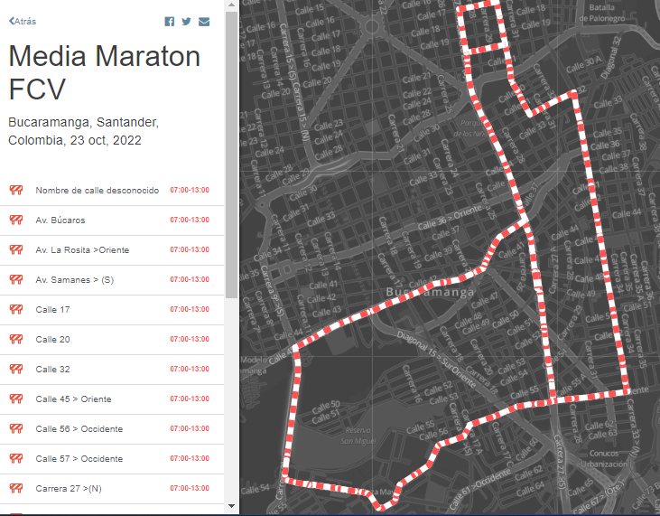
Task: Select the Nombre de calle desconocido closure
Action: [x=112, y=191]
